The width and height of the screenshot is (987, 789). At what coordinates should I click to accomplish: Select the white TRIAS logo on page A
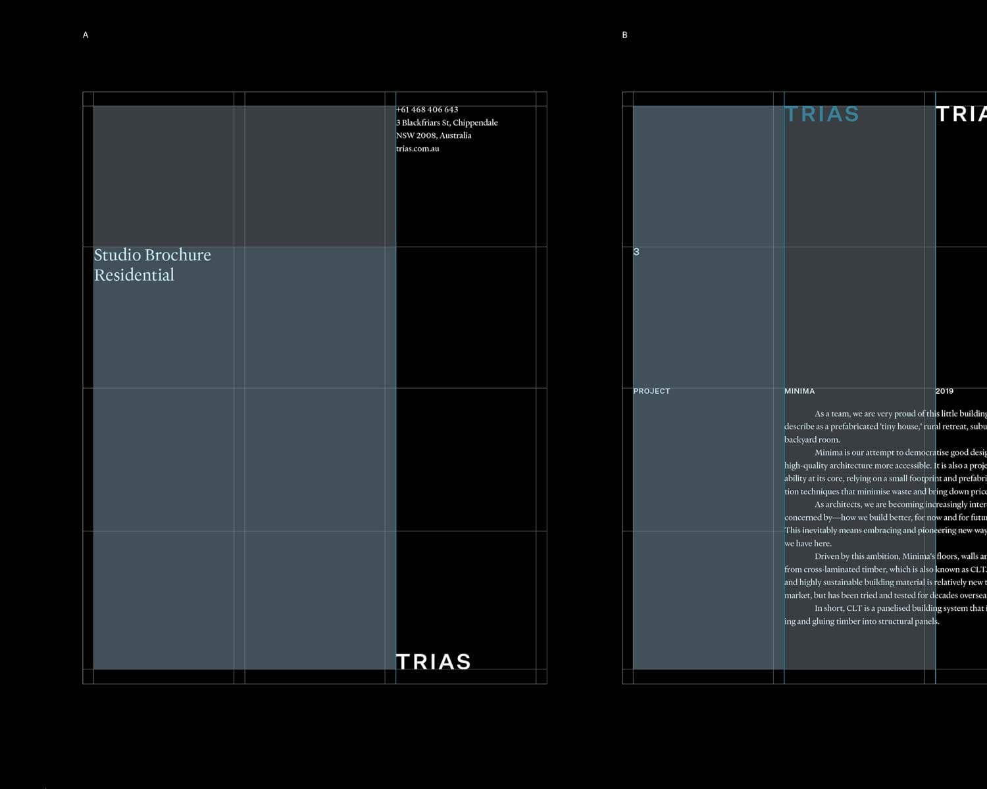tap(434, 661)
